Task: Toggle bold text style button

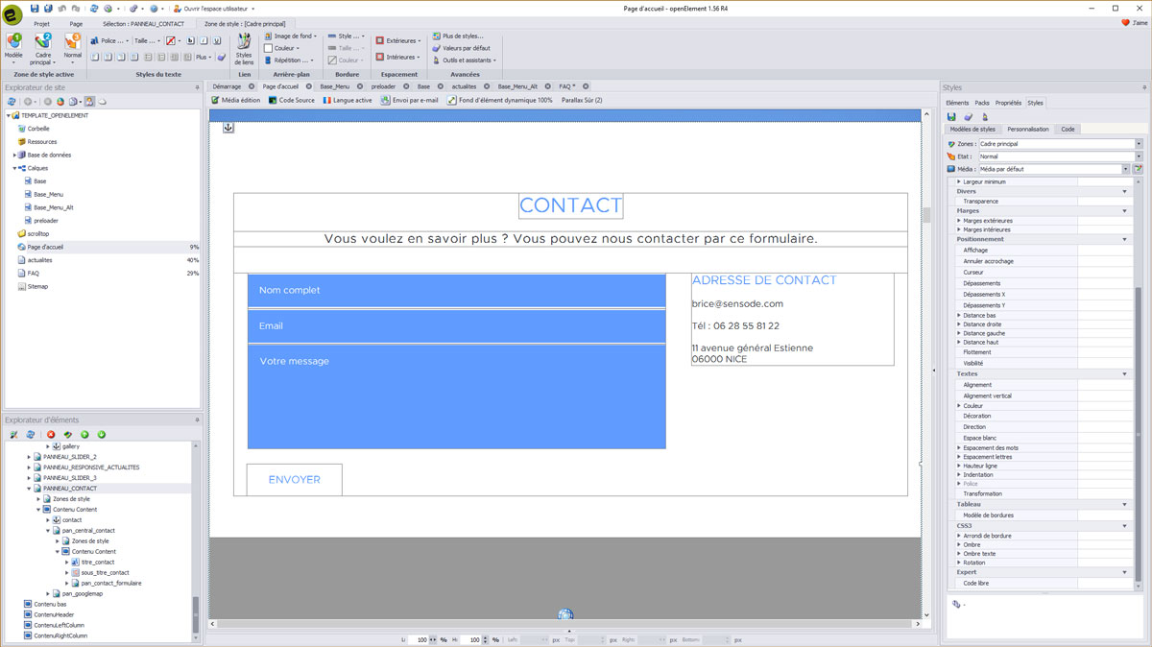Action: 190,41
